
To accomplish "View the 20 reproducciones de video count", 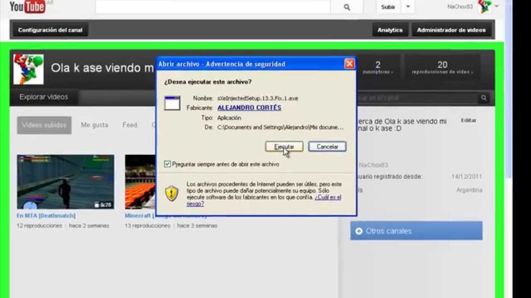I will click(442, 67).
